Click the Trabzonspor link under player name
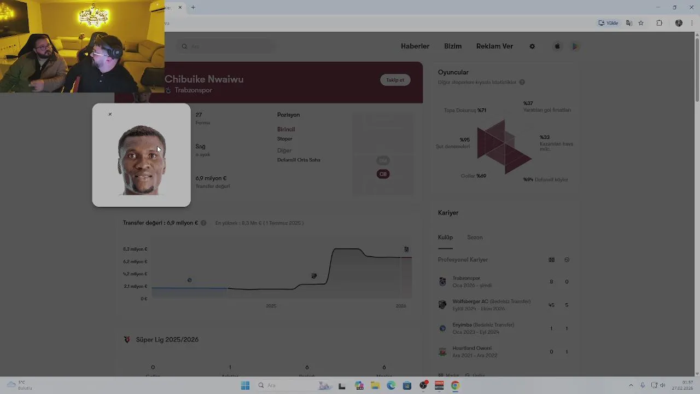Screen dimensions: 700x394 (193, 90)
